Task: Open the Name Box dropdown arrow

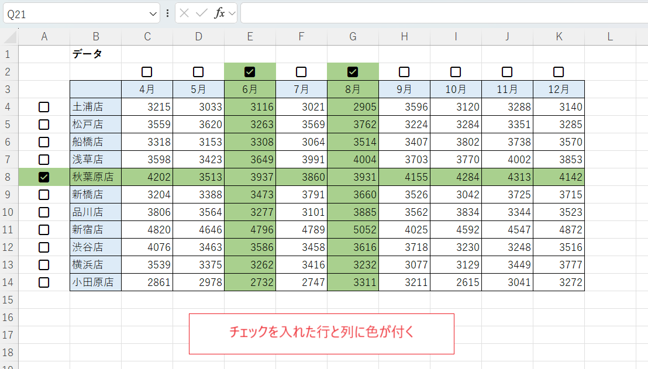Action: coord(153,14)
